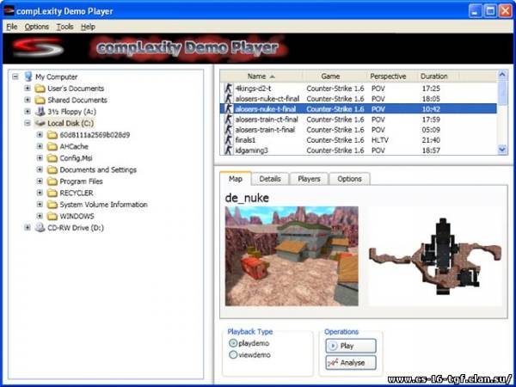This screenshot has width=516, height=387.
Task: Switch to the Details tab
Action: tap(270, 179)
